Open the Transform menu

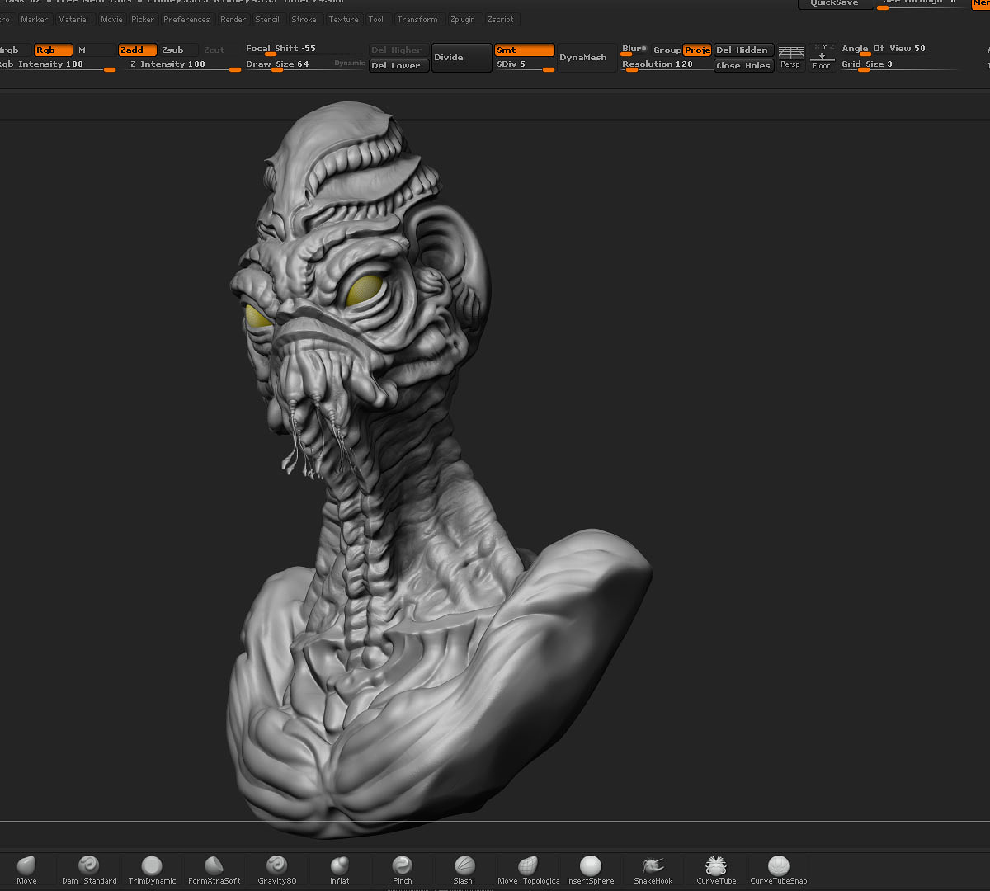[417, 19]
